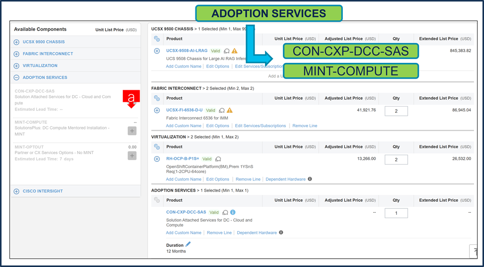Open CON-CXP-DCC-SAS product link in configured list
This screenshot has height=267, width=484.
coord(186,212)
